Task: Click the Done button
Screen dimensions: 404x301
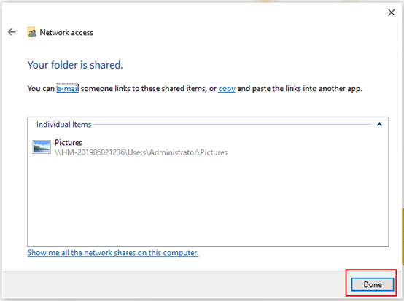Action: click(x=373, y=284)
